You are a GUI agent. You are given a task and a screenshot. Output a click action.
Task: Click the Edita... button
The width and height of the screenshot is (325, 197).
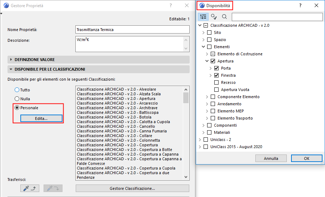[x=41, y=118]
